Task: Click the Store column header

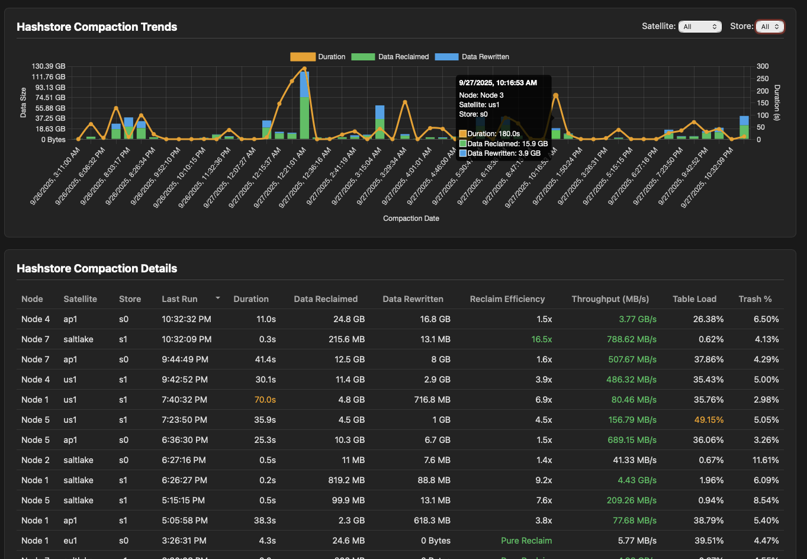Action: tap(130, 299)
